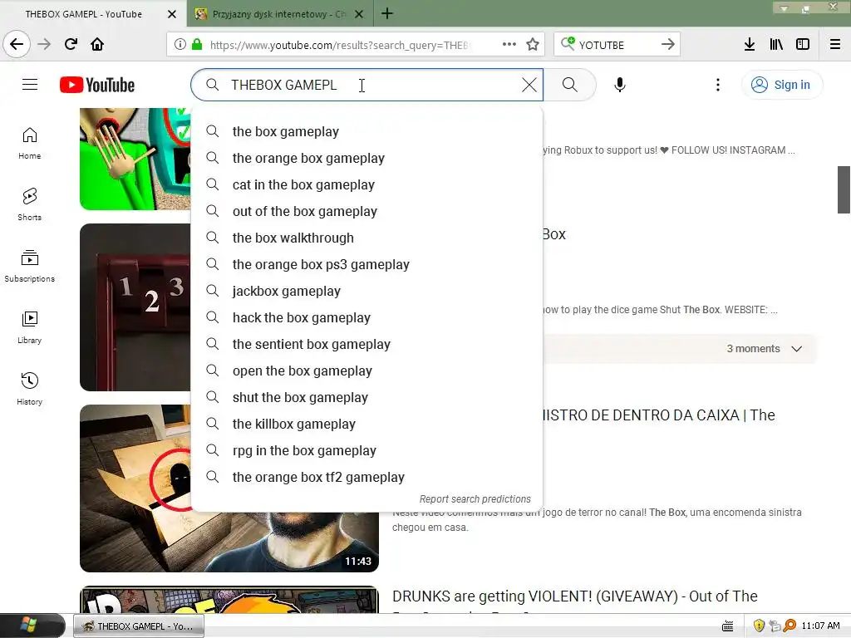The width and height of the screenshot is (851, 638).
Task: Pick 'the sentient box gameplay' suggestion
Action: (x=366, y=345)
